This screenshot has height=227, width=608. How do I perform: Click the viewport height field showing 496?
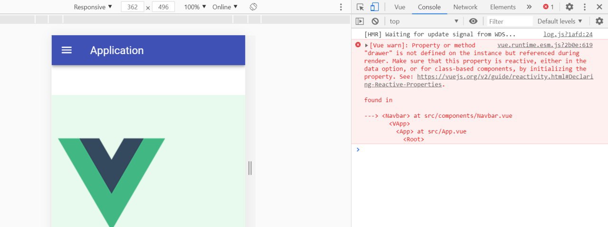click(x=163, y=7)
